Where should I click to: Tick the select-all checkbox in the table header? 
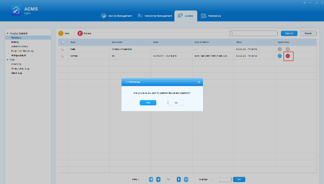pyautogui.click(x=62, y=42)
